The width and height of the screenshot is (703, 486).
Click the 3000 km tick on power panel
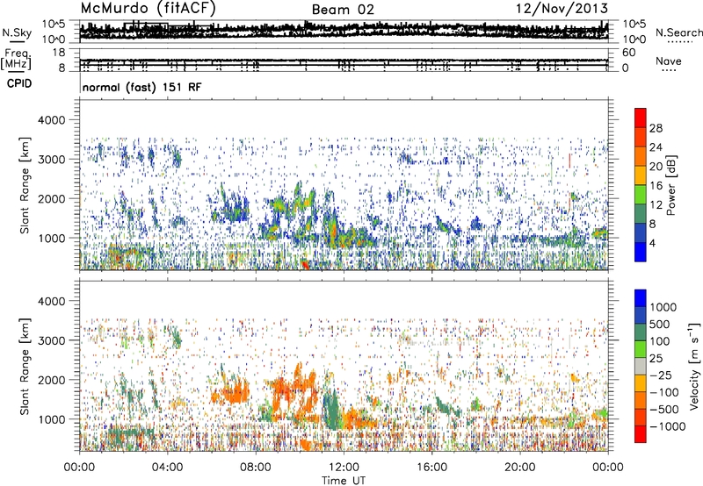point(52,160)
